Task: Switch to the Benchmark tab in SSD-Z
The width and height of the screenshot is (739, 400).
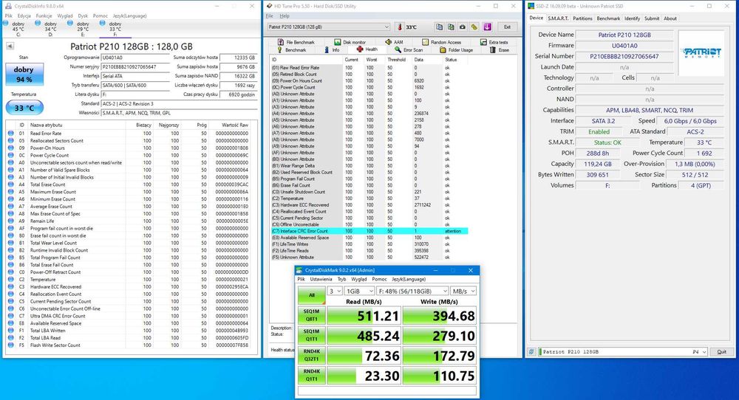Action: (x=608, y=18)
